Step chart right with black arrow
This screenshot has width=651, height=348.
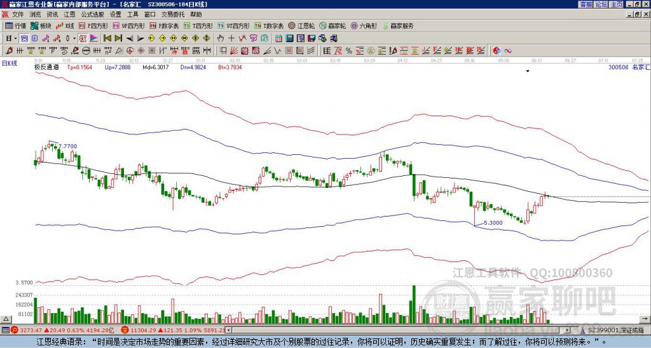[140, 39]
